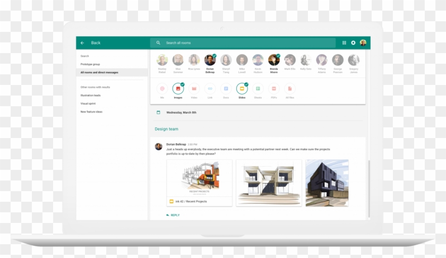
Task: Select All rooms and direct messages
Action: [112, 73]
